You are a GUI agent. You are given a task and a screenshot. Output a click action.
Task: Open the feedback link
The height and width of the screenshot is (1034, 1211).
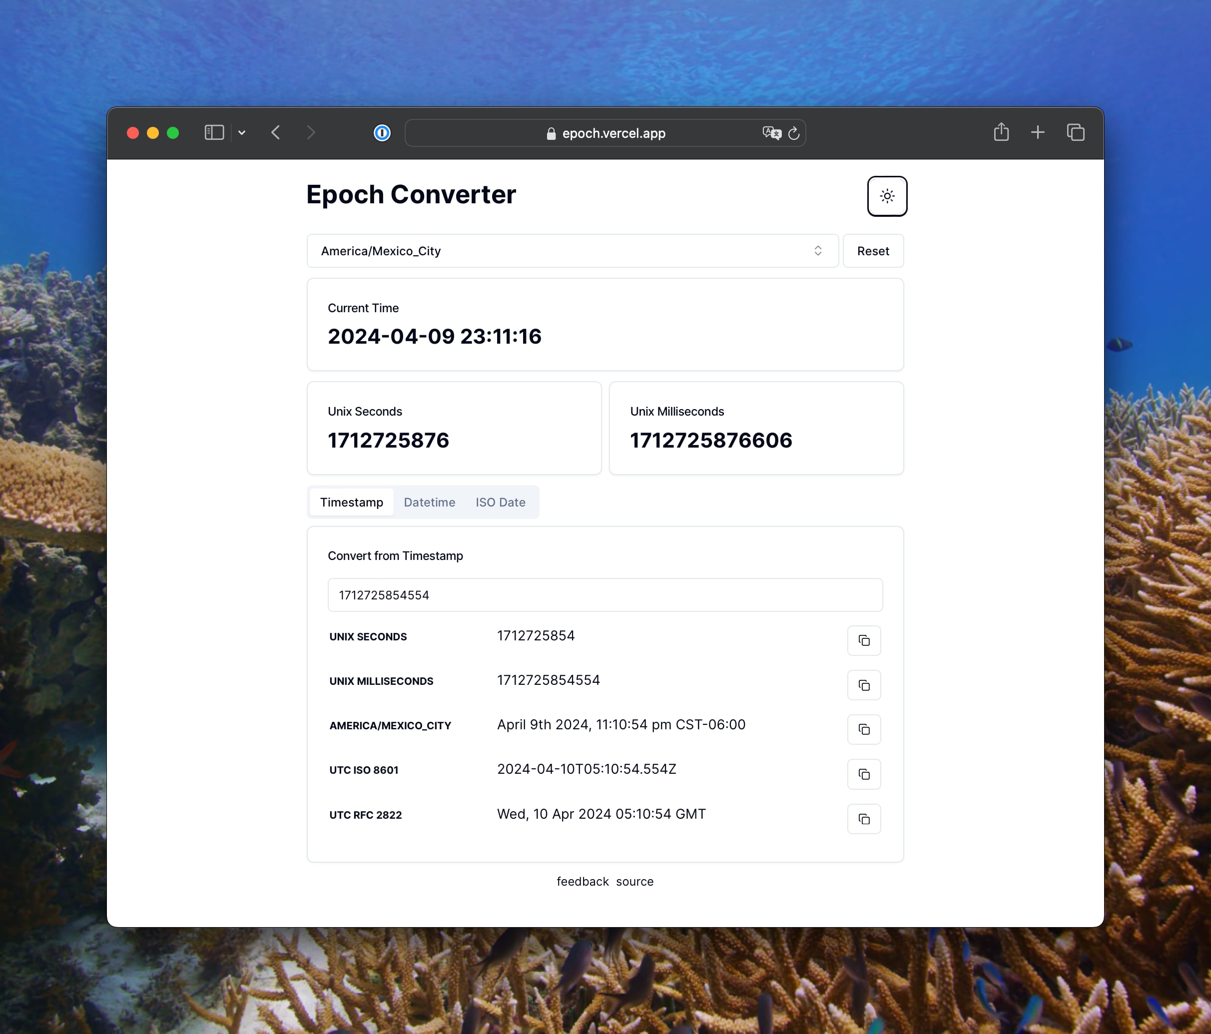pyautogui.click(x=583, y=881)
